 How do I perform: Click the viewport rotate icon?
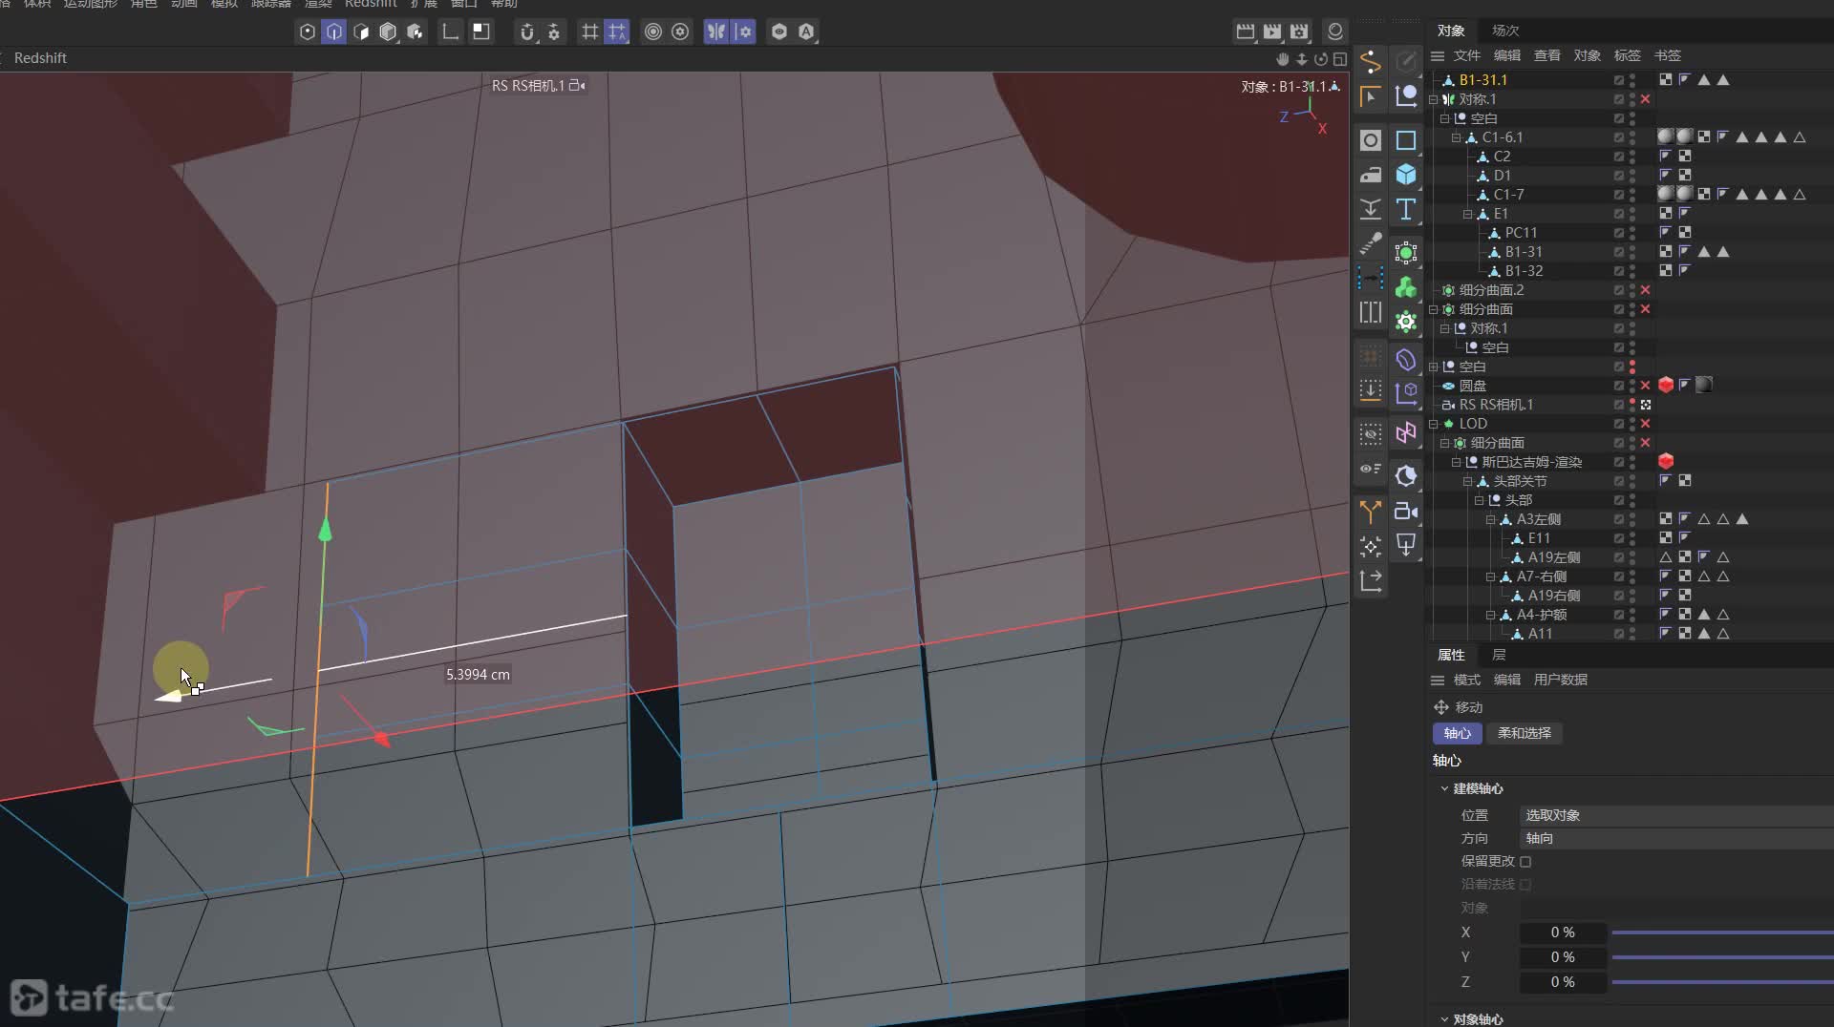(x=1321, y=59)
